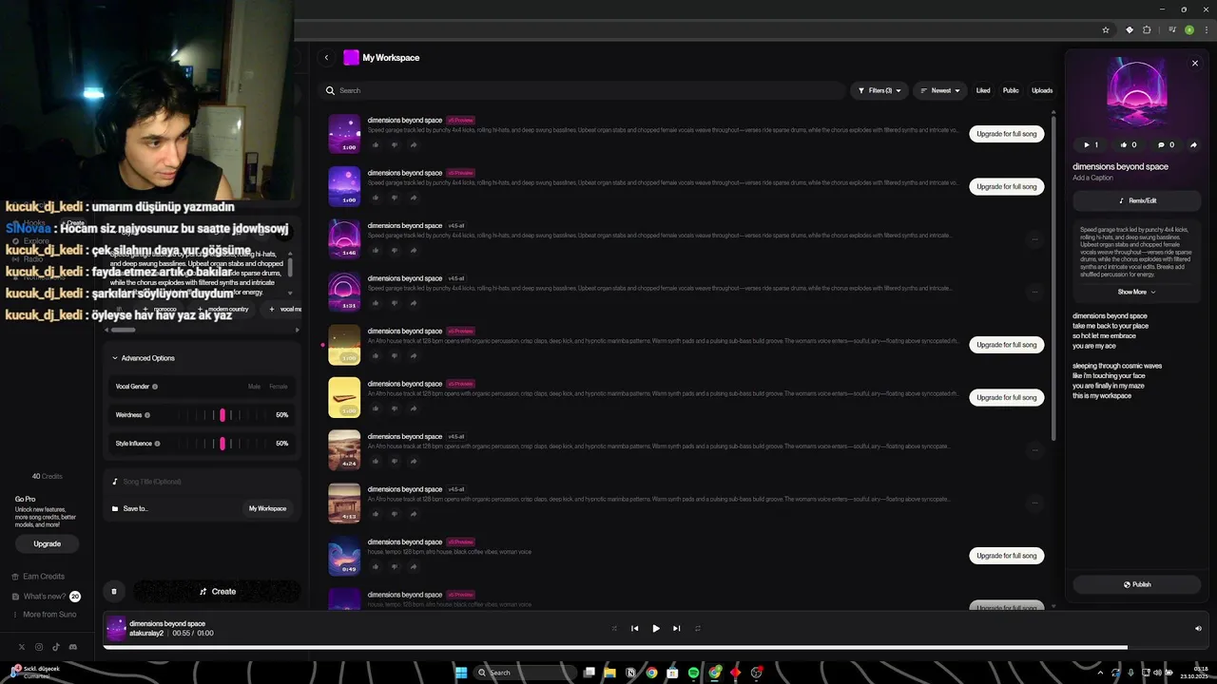The height and width of the screenshot is (684, 1217).
Task: Open more options for the 4:24 song
Action: click(1034, 450)
